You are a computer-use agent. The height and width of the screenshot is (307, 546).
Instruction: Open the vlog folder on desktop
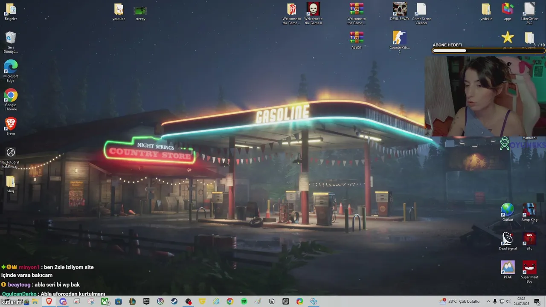[x=11, y=184]
